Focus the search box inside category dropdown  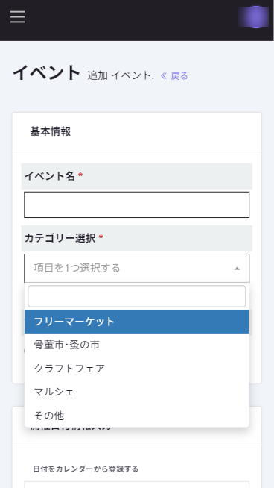coord(137,296)
